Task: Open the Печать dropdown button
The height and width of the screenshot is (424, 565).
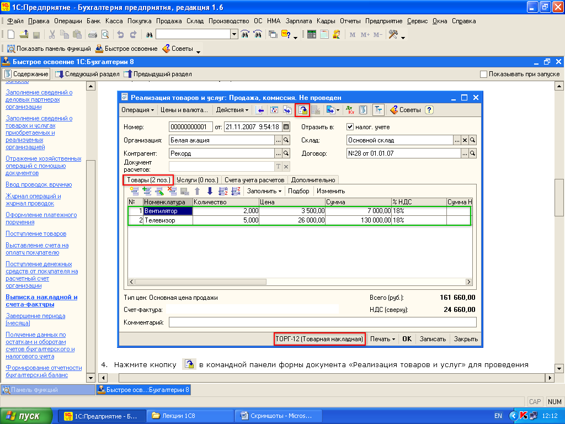Action: point(383,339)
